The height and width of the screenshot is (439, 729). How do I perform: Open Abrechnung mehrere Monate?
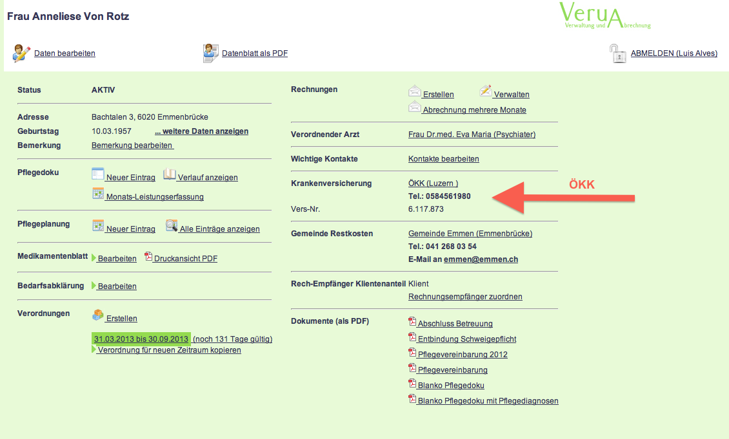pyautogui.click(x=474, y=110)
